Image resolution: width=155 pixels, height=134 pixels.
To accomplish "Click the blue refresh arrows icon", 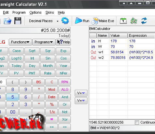I will point(144,21).
